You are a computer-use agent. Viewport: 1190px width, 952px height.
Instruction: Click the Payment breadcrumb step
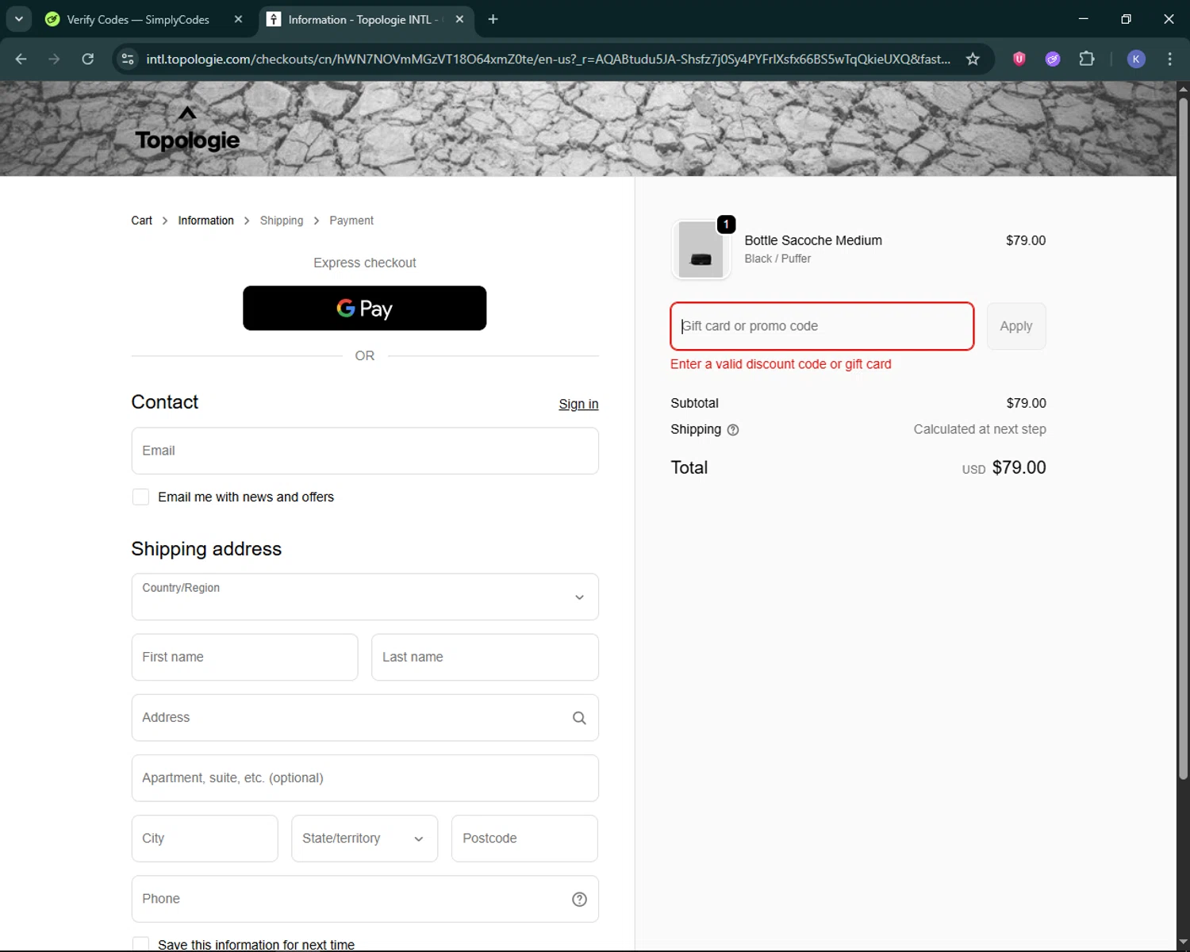351,221
